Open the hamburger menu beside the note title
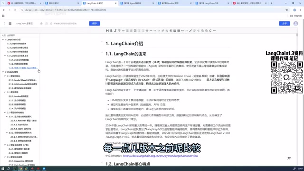 tap(10, 23)
